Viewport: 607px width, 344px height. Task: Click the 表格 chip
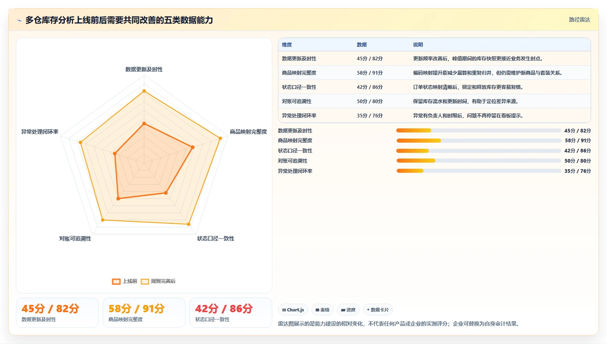click(x=322, y=310)
